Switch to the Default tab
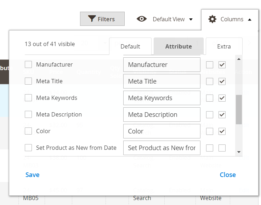This screenshot has height=205, width=261. tap(130, 46)
